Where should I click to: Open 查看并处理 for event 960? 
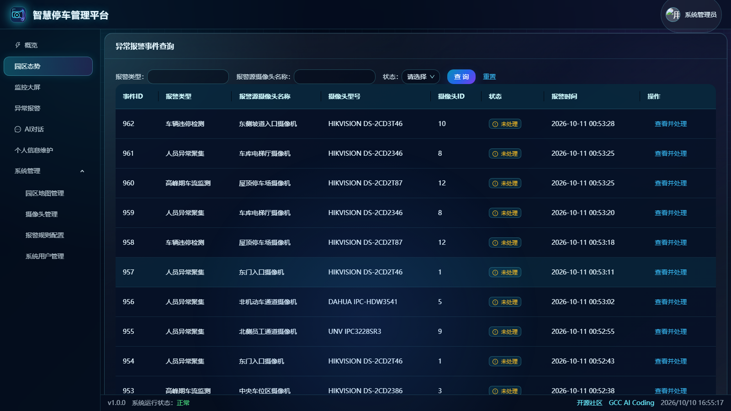(671, 183)
